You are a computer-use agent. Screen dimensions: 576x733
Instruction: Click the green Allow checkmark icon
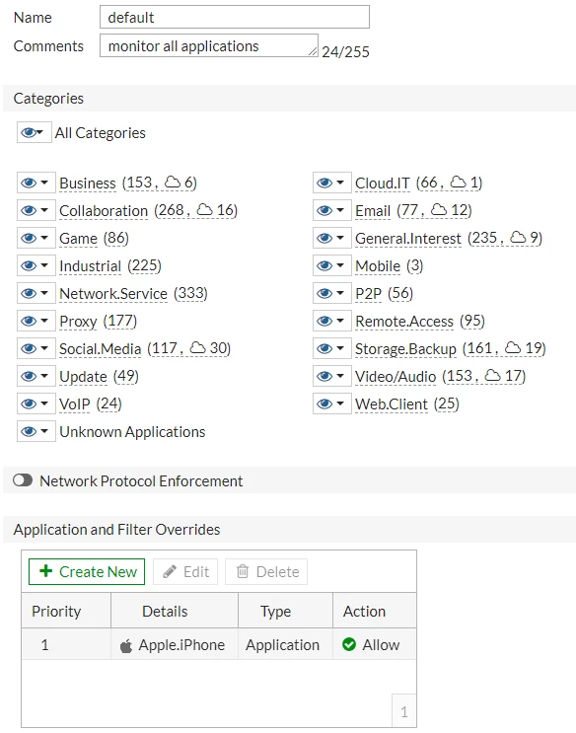pos(349,644)
